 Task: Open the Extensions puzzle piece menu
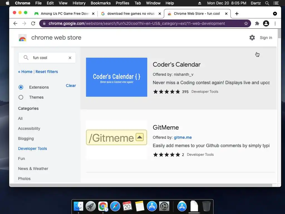[x=257, y=23]
